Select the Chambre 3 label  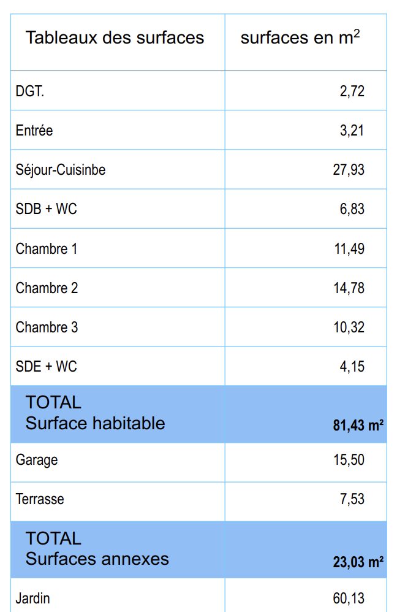(47, 327)
